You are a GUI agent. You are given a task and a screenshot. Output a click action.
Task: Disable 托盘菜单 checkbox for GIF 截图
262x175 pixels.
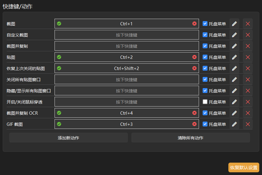point(205,124)
